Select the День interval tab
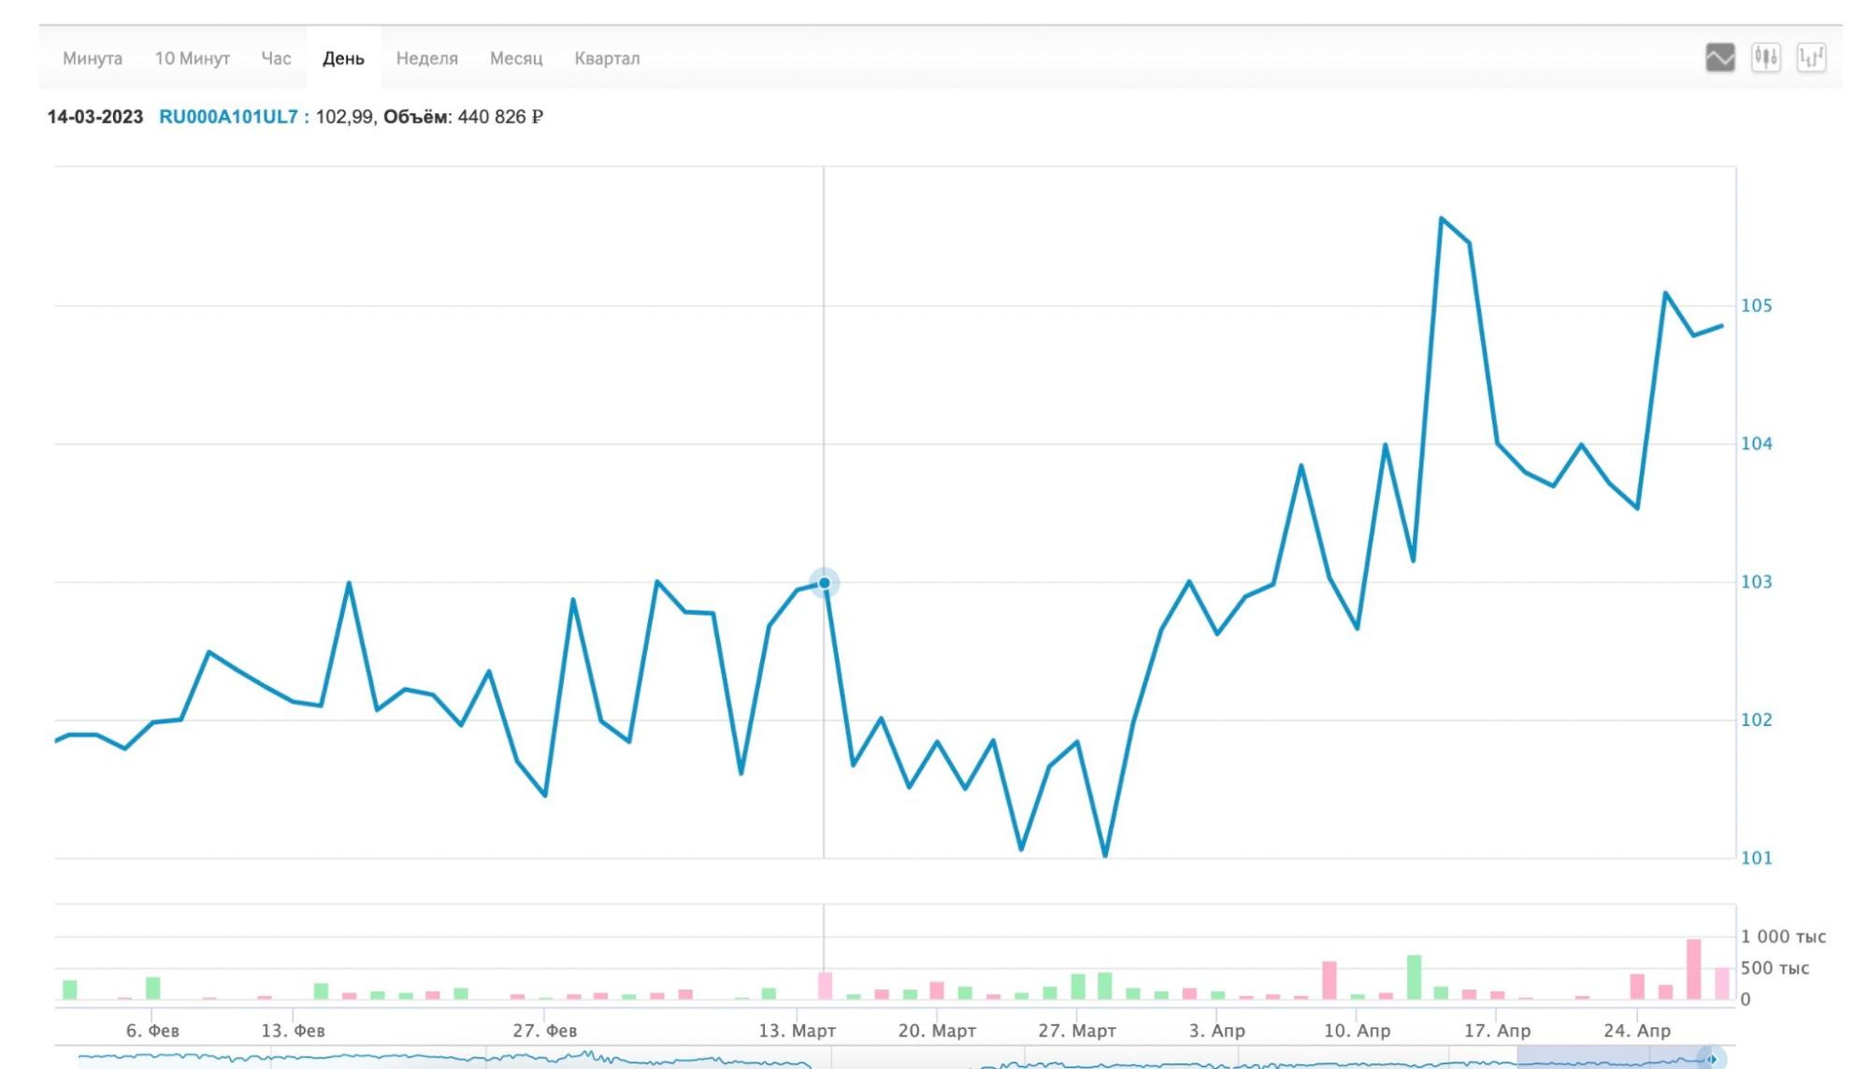 pyautogui.click(x=343, y=58)
